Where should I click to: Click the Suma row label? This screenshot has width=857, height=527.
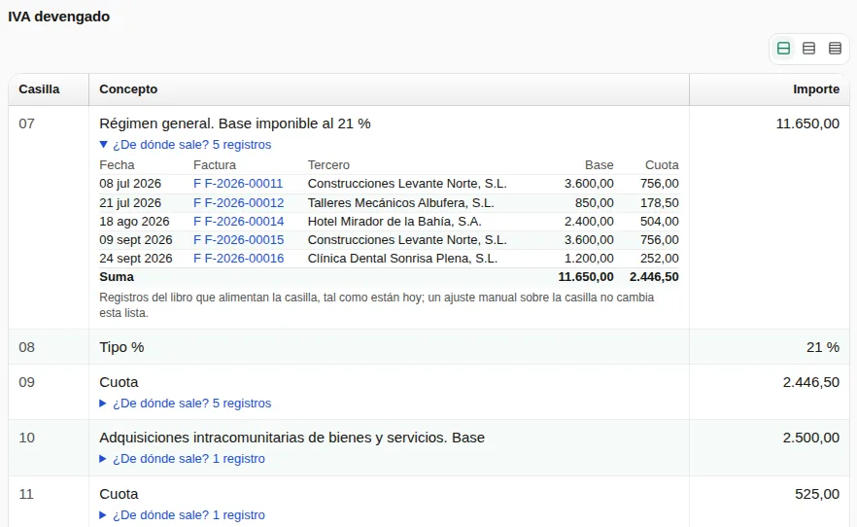[x=117, y=277]
